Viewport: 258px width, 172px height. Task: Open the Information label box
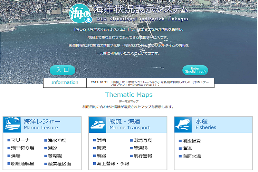pyautogui.click(x=65, y=83)
